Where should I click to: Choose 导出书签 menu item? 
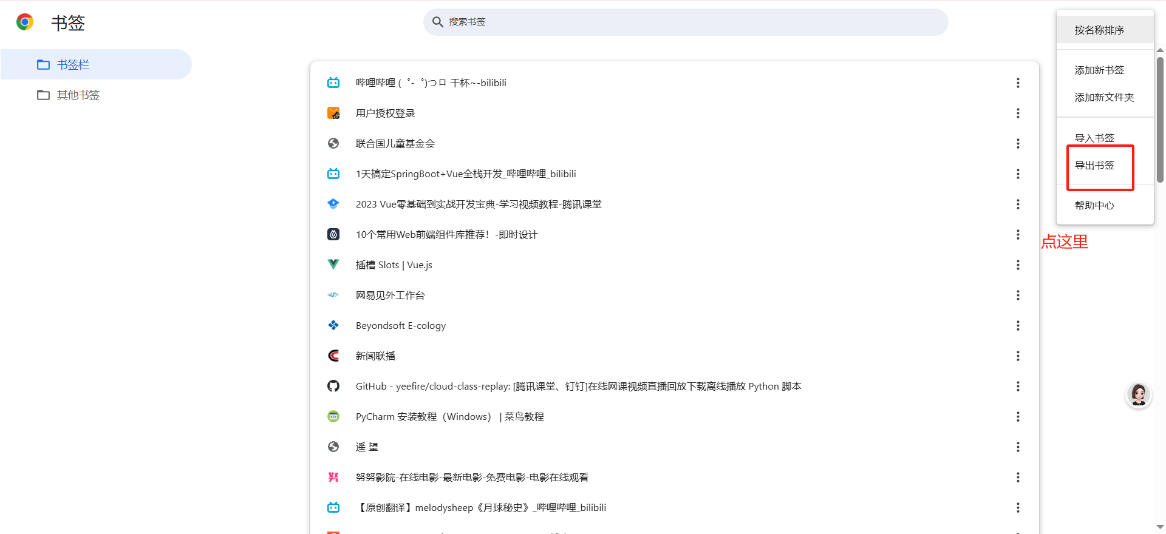pyautogui.click(x=1105, y=165)
